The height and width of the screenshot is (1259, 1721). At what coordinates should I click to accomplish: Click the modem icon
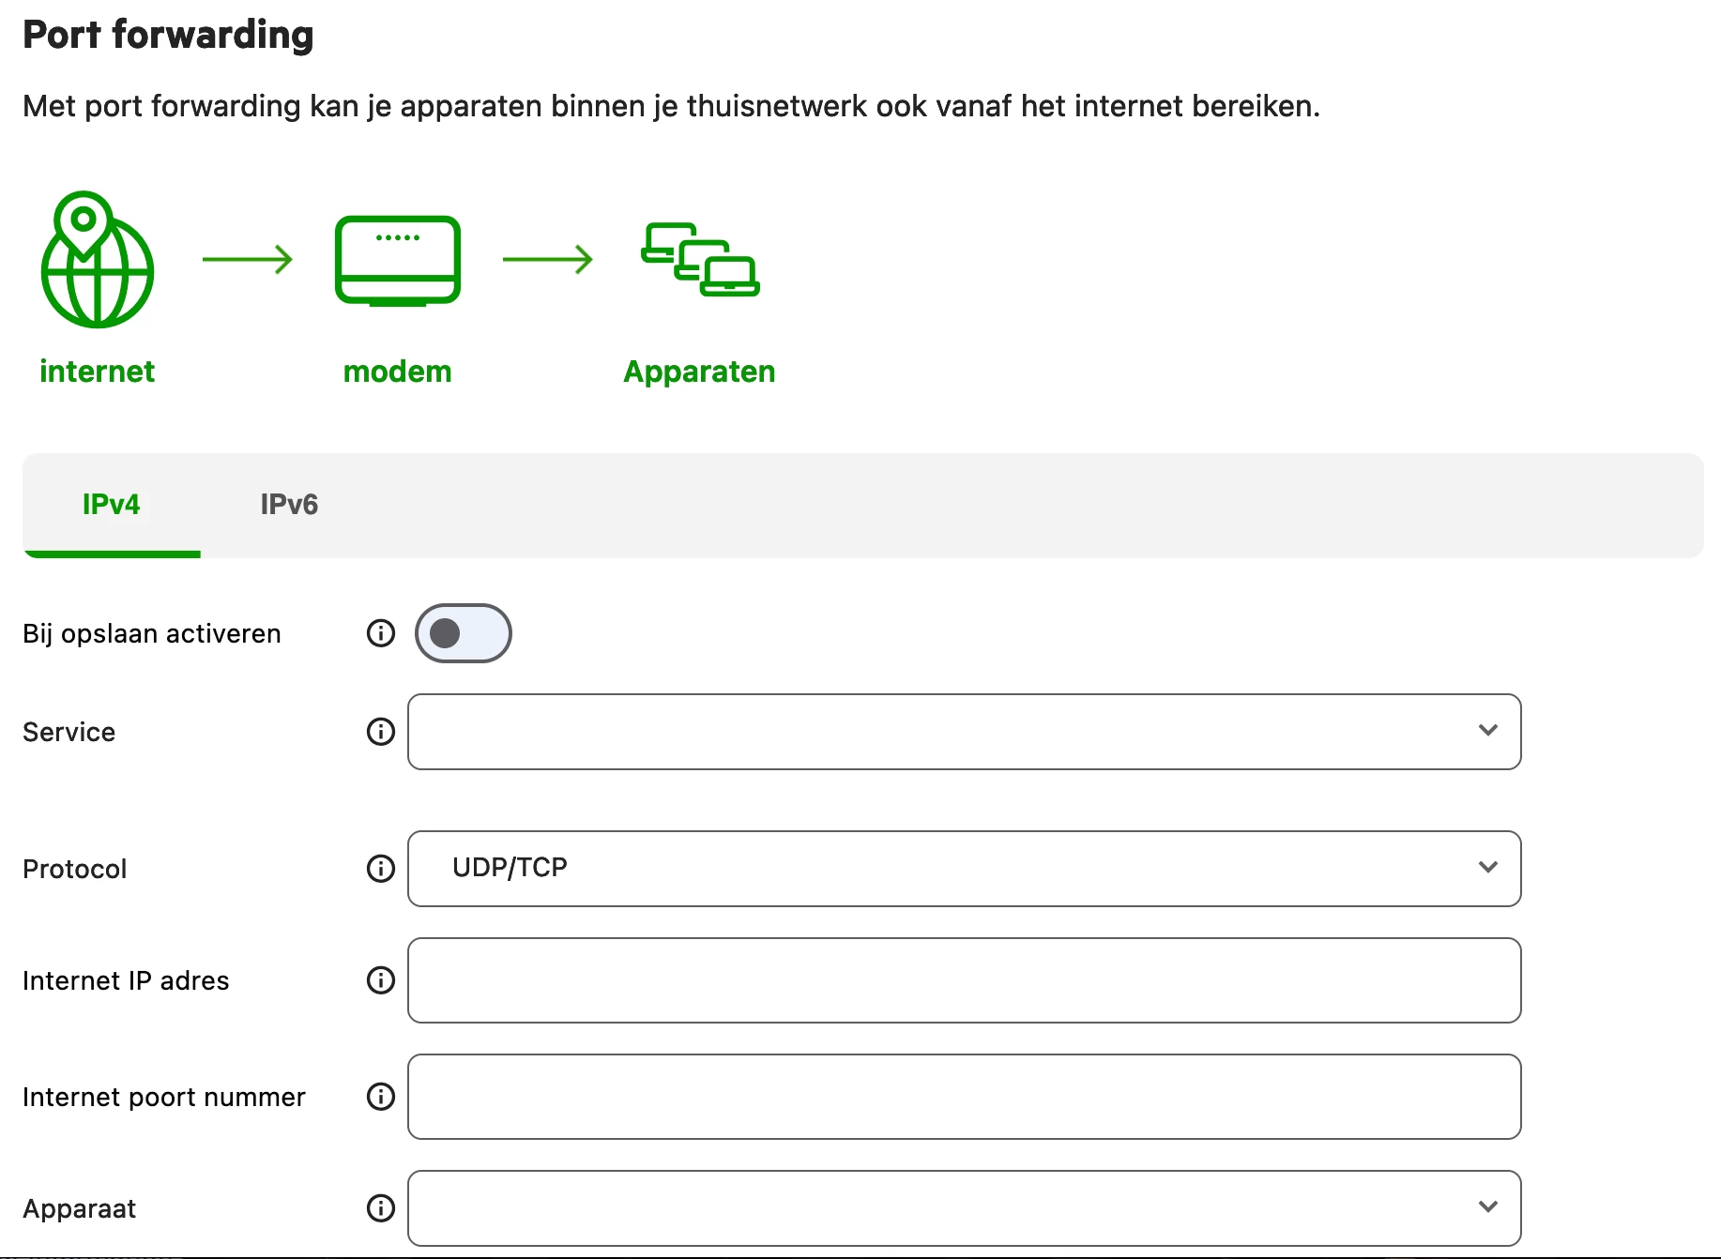coord(397,261)
